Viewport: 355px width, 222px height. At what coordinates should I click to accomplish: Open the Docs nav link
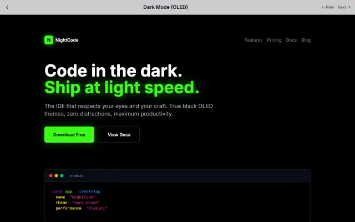[x=291, y=40]
